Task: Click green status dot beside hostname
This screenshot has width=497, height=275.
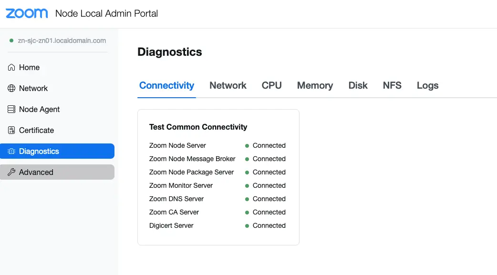Action: pos(11,41)
